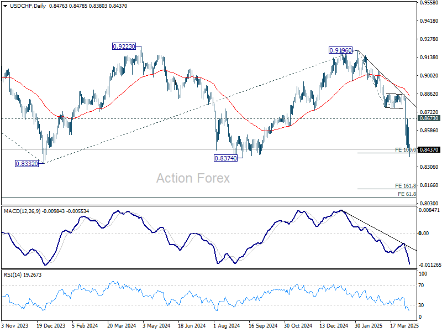
Task: Click the 5 Feb 2024 date axis label
Action: point(85,325)
